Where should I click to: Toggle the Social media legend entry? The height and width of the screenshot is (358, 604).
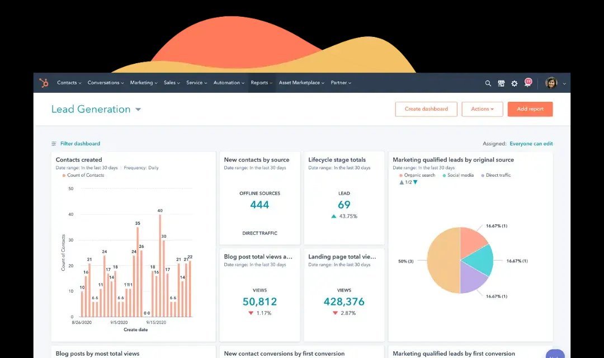(458, 175)
